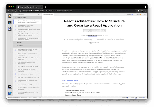Open the GitHub Octocat sidebar icon
The height and width of the screenshot is (107, 154).
(x=10, y=87)
